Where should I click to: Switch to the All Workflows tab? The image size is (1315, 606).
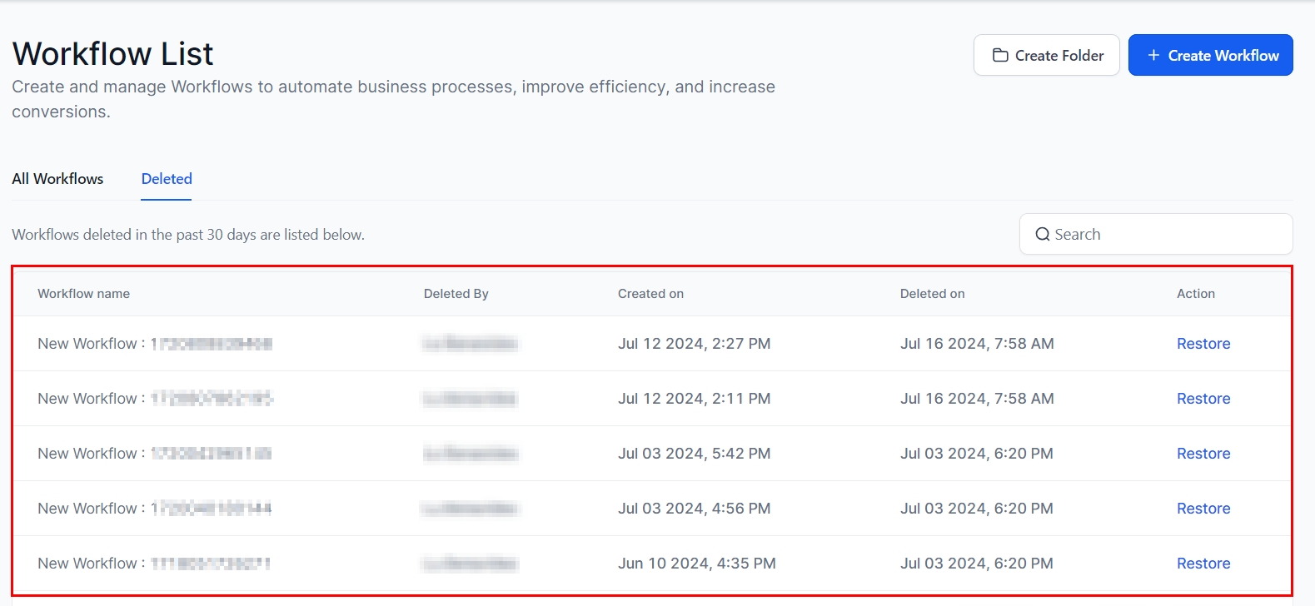click(57, 179)
